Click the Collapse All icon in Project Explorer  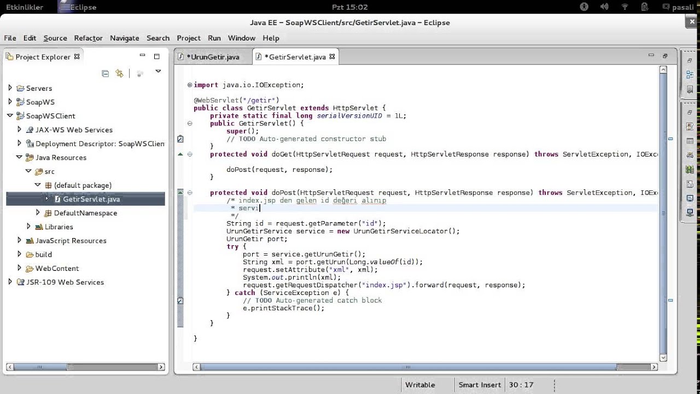[106, 73]
